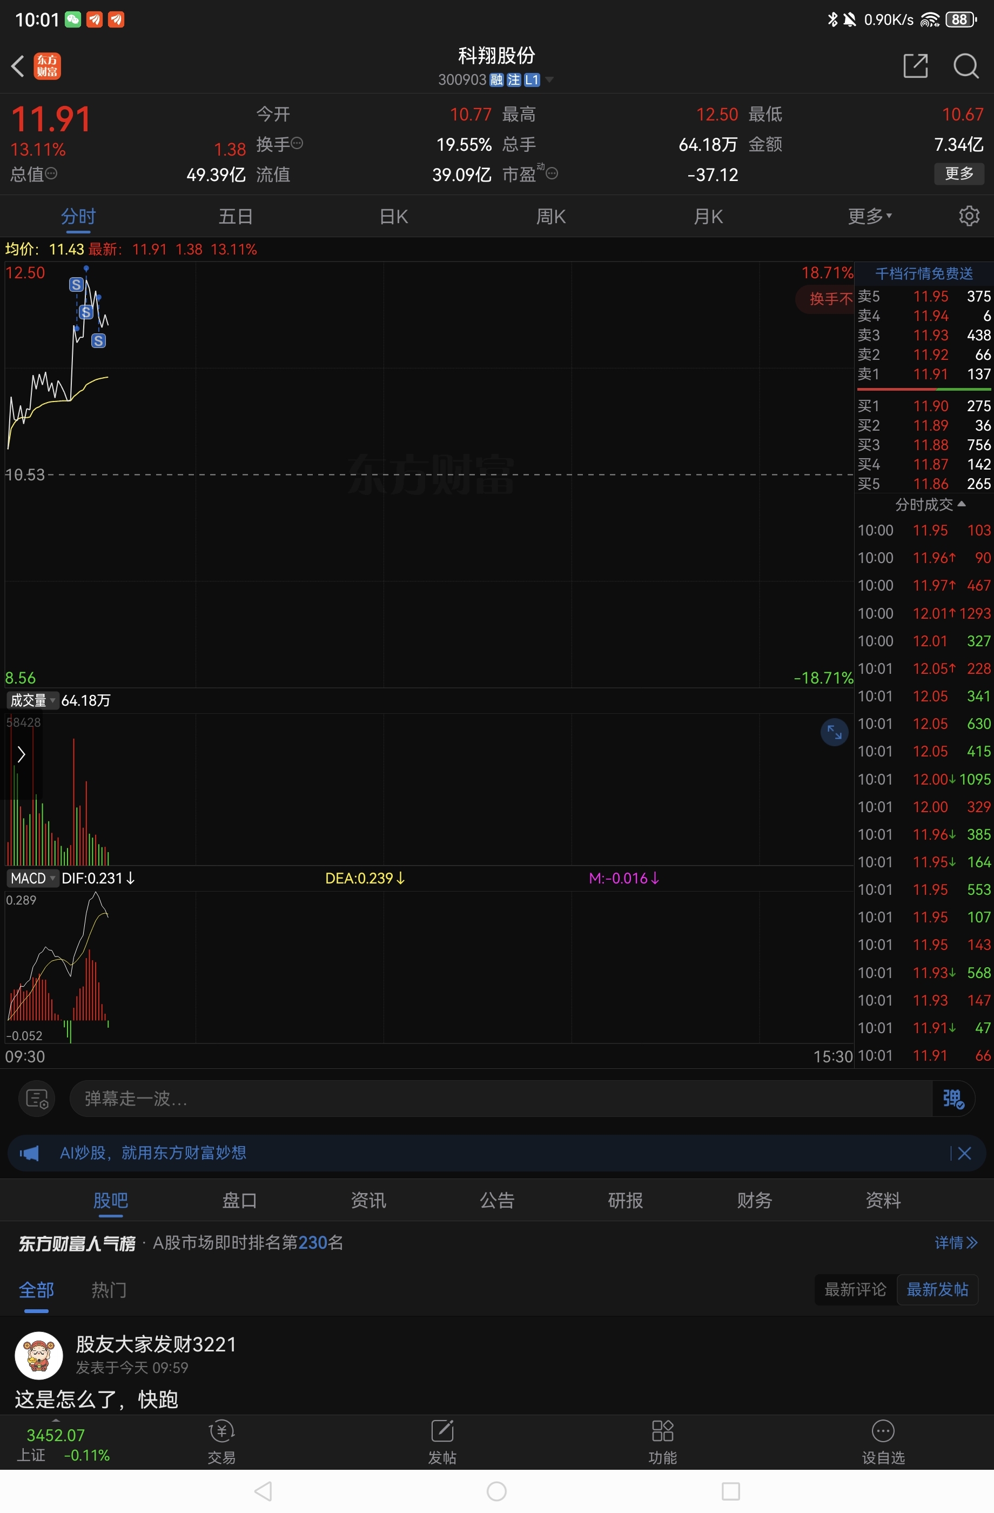
Task: Tap the 发帖 post icon
Action: point(442,1442)
